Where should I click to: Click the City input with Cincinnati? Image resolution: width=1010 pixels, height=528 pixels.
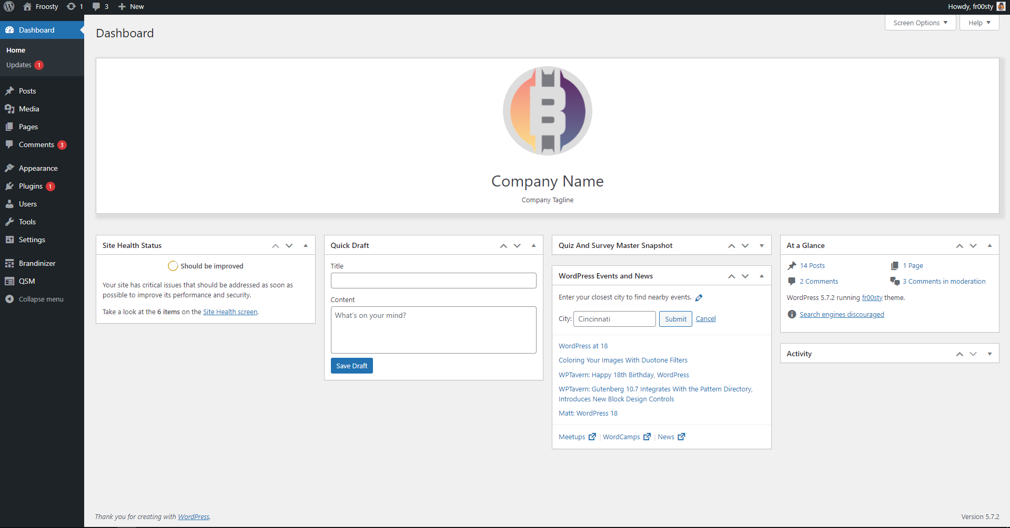click(614, 319)
